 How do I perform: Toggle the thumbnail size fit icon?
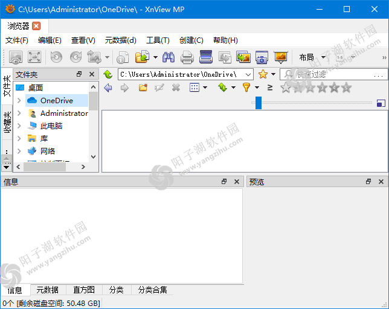(381, 103)
